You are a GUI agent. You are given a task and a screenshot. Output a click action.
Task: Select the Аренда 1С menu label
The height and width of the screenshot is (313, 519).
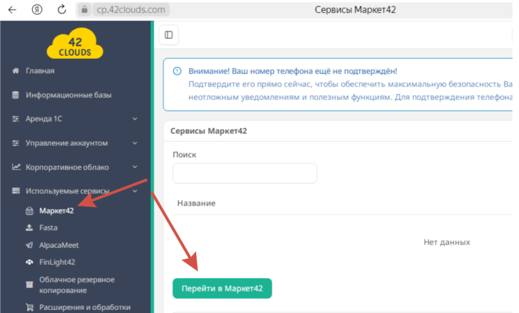tap(44, 119)
